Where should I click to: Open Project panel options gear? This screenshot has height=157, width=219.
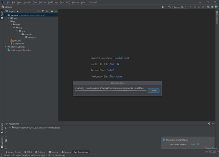(52, 11)
